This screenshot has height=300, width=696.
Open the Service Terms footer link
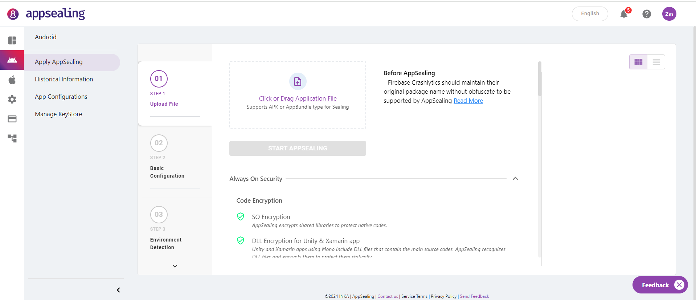(x=414, y=296)
